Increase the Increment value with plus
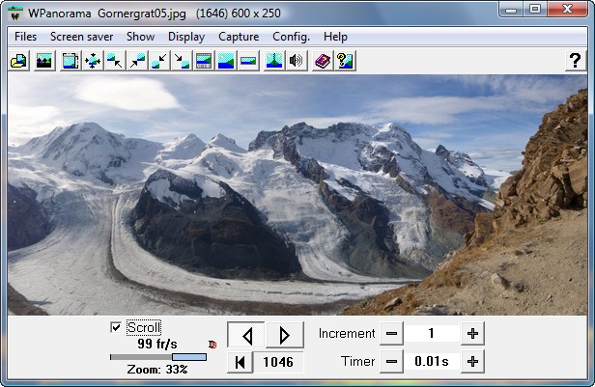Image resolution: width=595 pixels, height=387 pixels. pyautogui.click(x=472, y=333)
